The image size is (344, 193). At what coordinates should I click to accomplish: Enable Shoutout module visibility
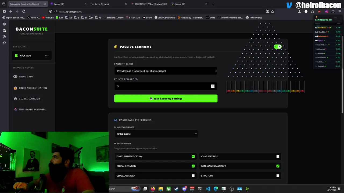pos(278,176)
